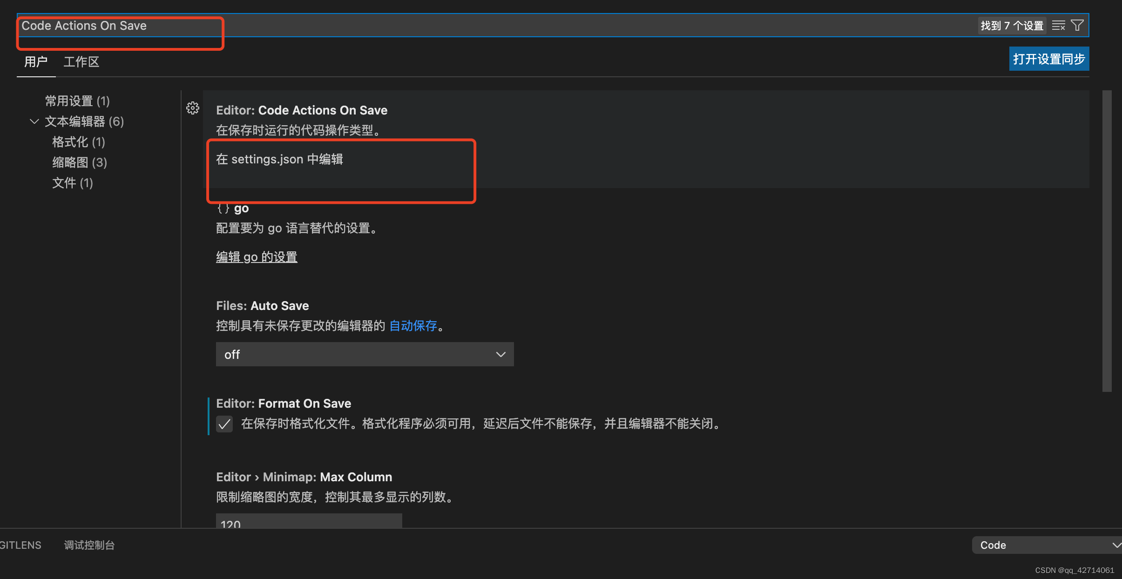Click the Files: Auto Save title
The height and width of the screenshot is (579, 1122).
263,306
